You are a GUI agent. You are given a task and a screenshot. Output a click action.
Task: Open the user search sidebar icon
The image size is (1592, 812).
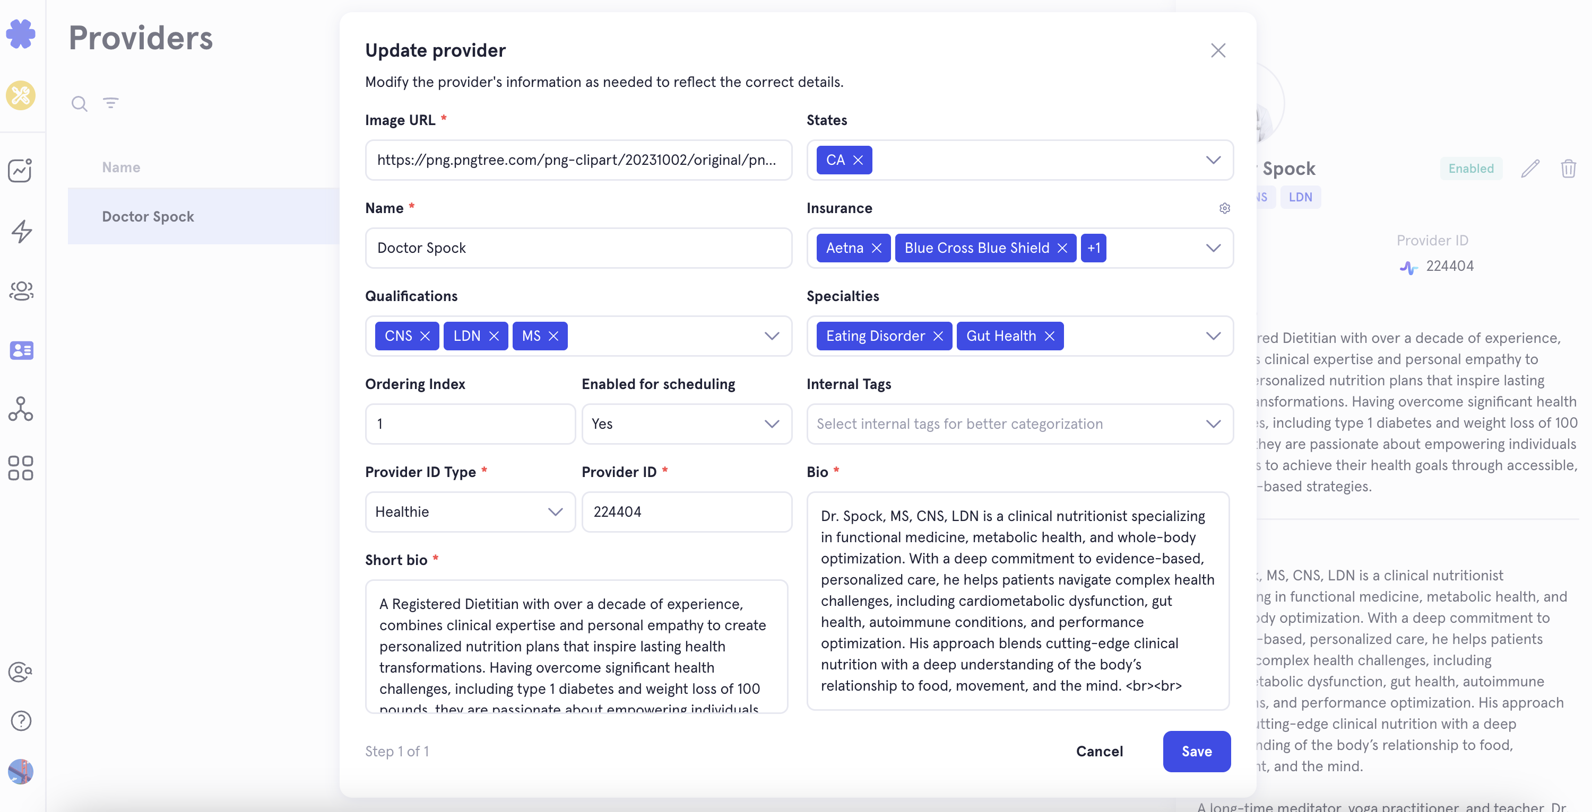(21, 672)
